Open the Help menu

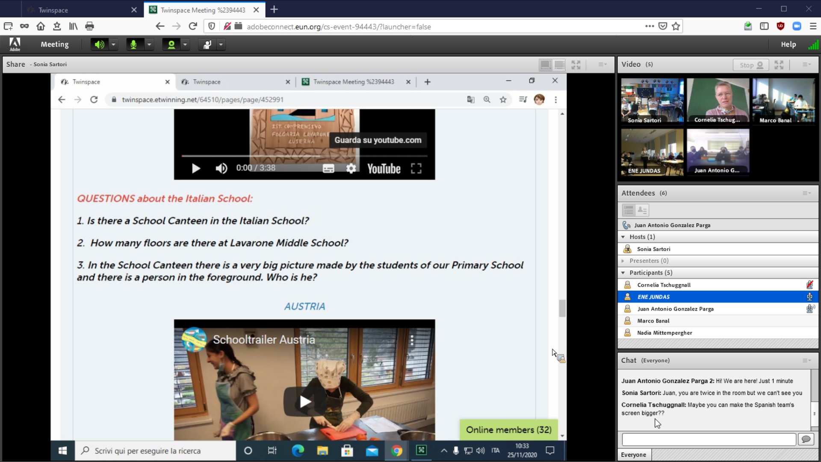[788, 44]
